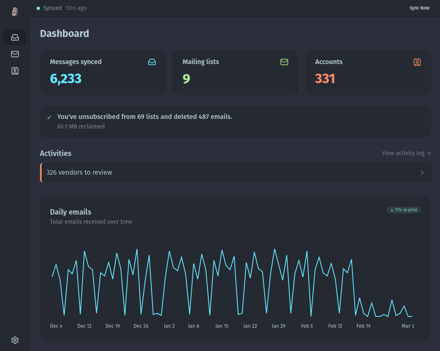Select the Mailing lists count card
440x351 pixels.
[235, 73]
